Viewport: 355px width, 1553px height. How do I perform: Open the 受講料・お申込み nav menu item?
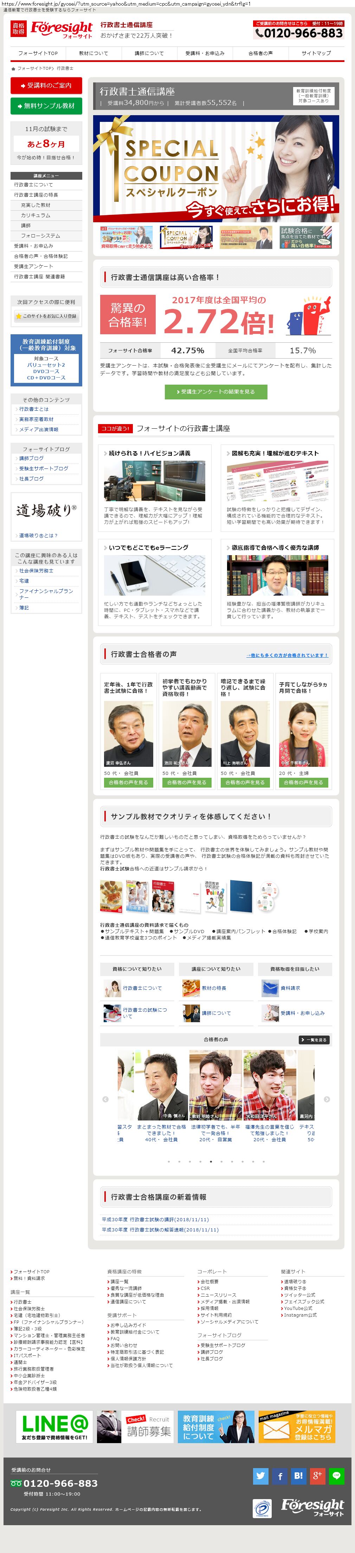(205, 53)
